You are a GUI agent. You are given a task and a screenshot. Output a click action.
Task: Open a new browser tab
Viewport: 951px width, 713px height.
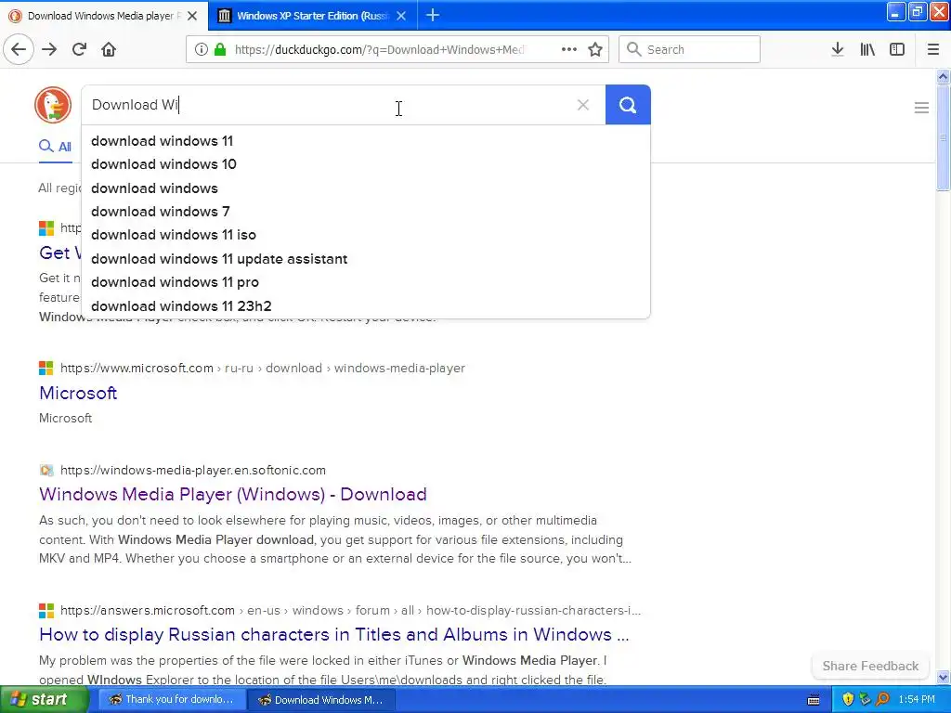(433, 15)
